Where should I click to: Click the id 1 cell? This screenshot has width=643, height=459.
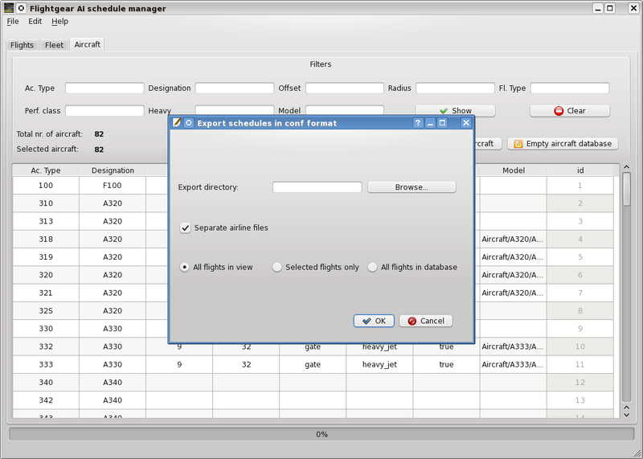580,186
